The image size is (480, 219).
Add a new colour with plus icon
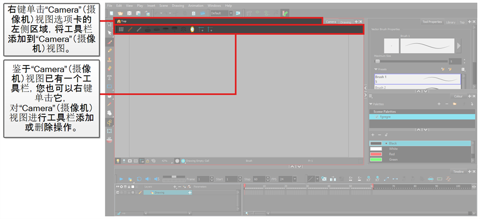point(373,135)
